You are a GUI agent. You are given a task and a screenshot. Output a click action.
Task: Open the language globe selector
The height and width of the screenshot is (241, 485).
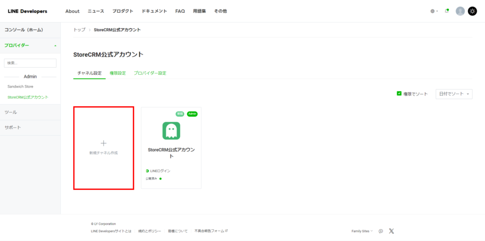tap(434, 11)
